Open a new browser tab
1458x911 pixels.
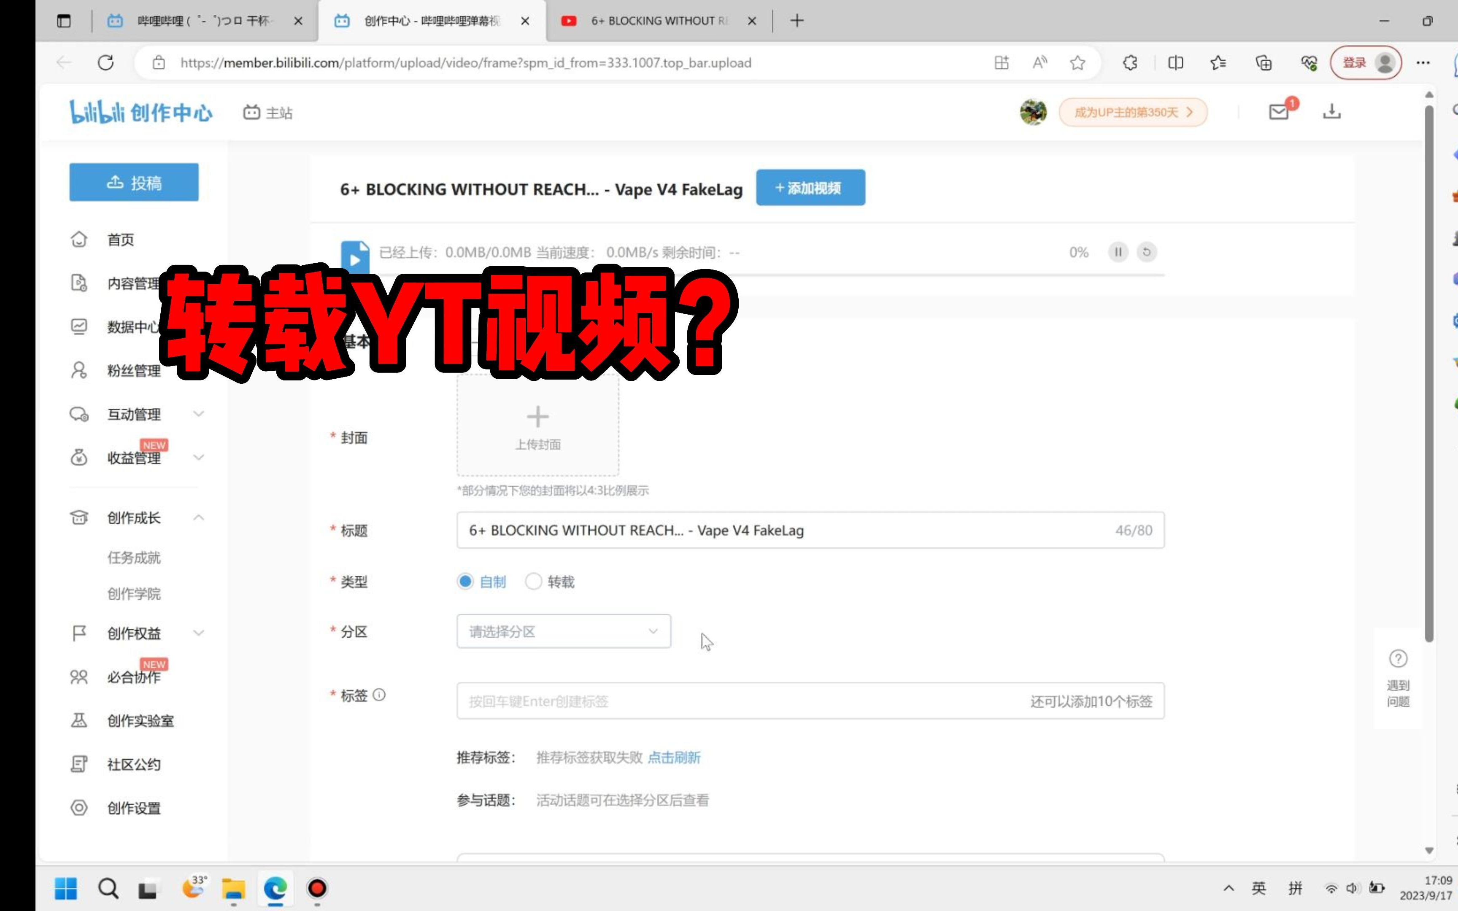click(796, 21)
